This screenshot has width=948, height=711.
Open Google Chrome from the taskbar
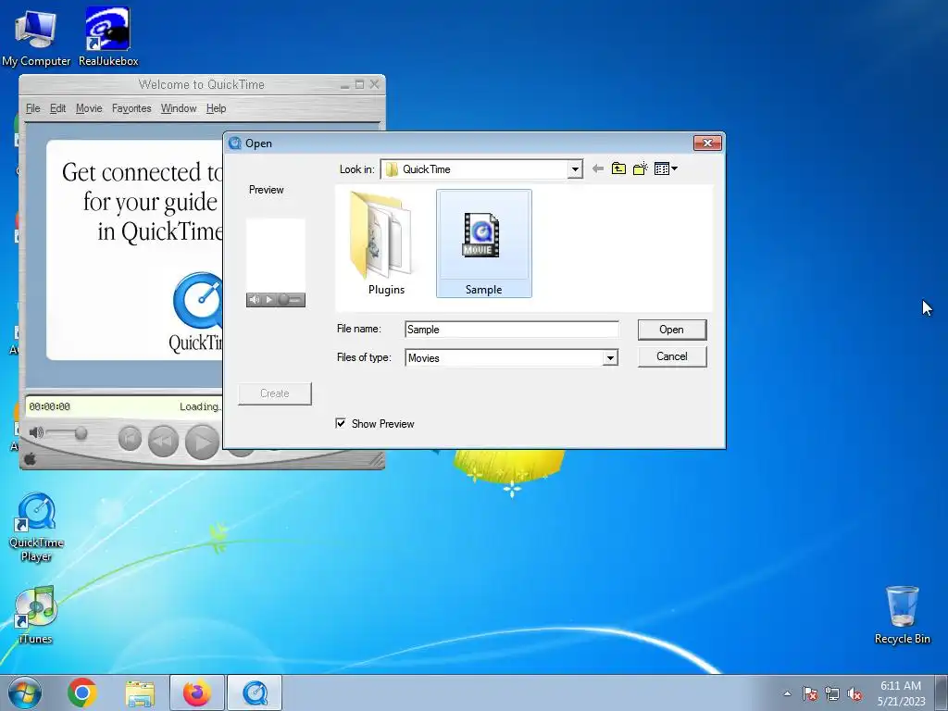coord(82,692)
